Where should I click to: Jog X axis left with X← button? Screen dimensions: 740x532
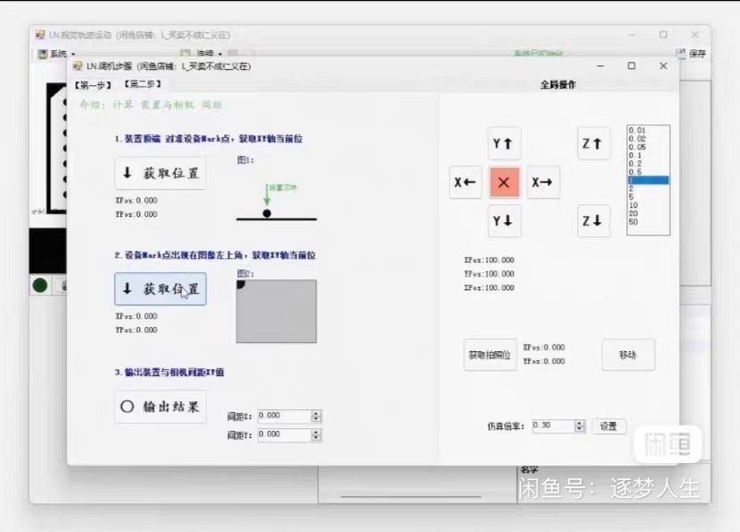point(465,182)
